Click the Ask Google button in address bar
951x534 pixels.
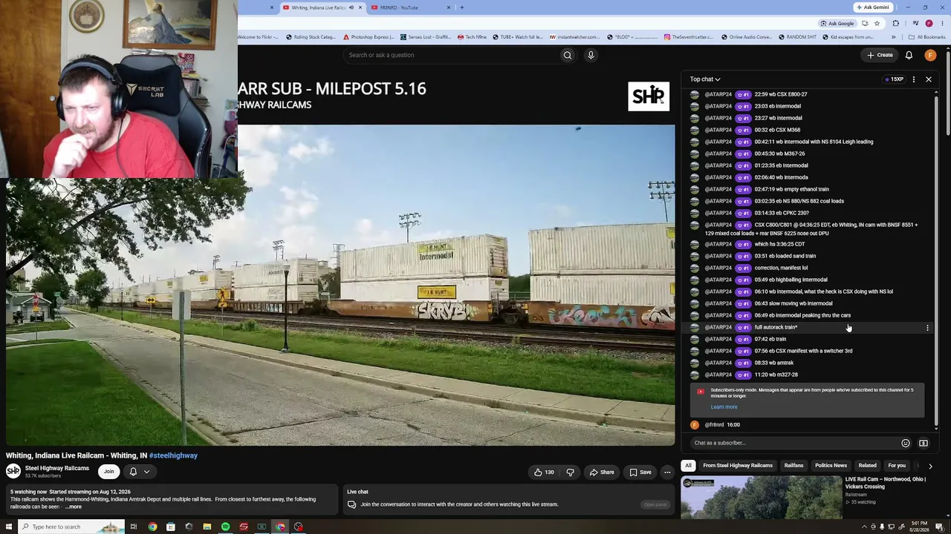tap(837, 23)
